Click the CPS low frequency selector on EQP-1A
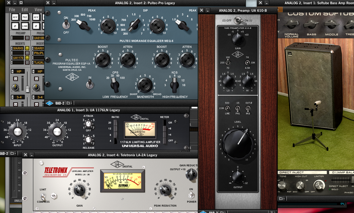Screen dimensions: 354x213 coord(115,85)
